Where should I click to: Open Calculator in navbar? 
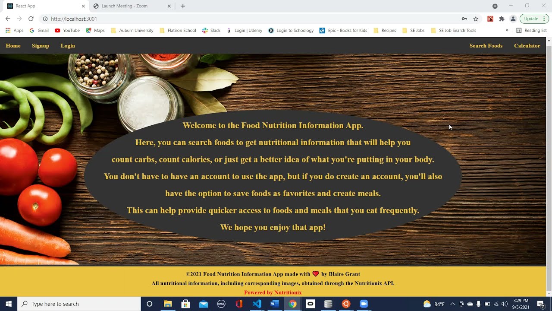tap(527, 46)
